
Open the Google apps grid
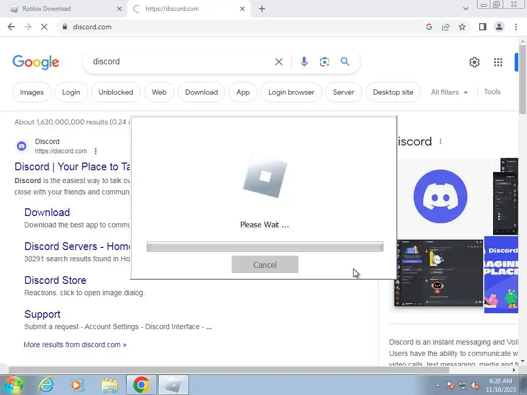click(x=498, y=62)
